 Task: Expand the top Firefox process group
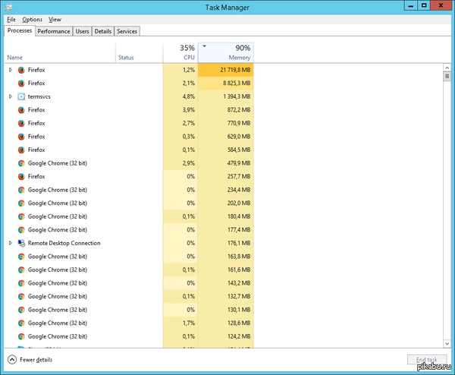pos(11,70)
